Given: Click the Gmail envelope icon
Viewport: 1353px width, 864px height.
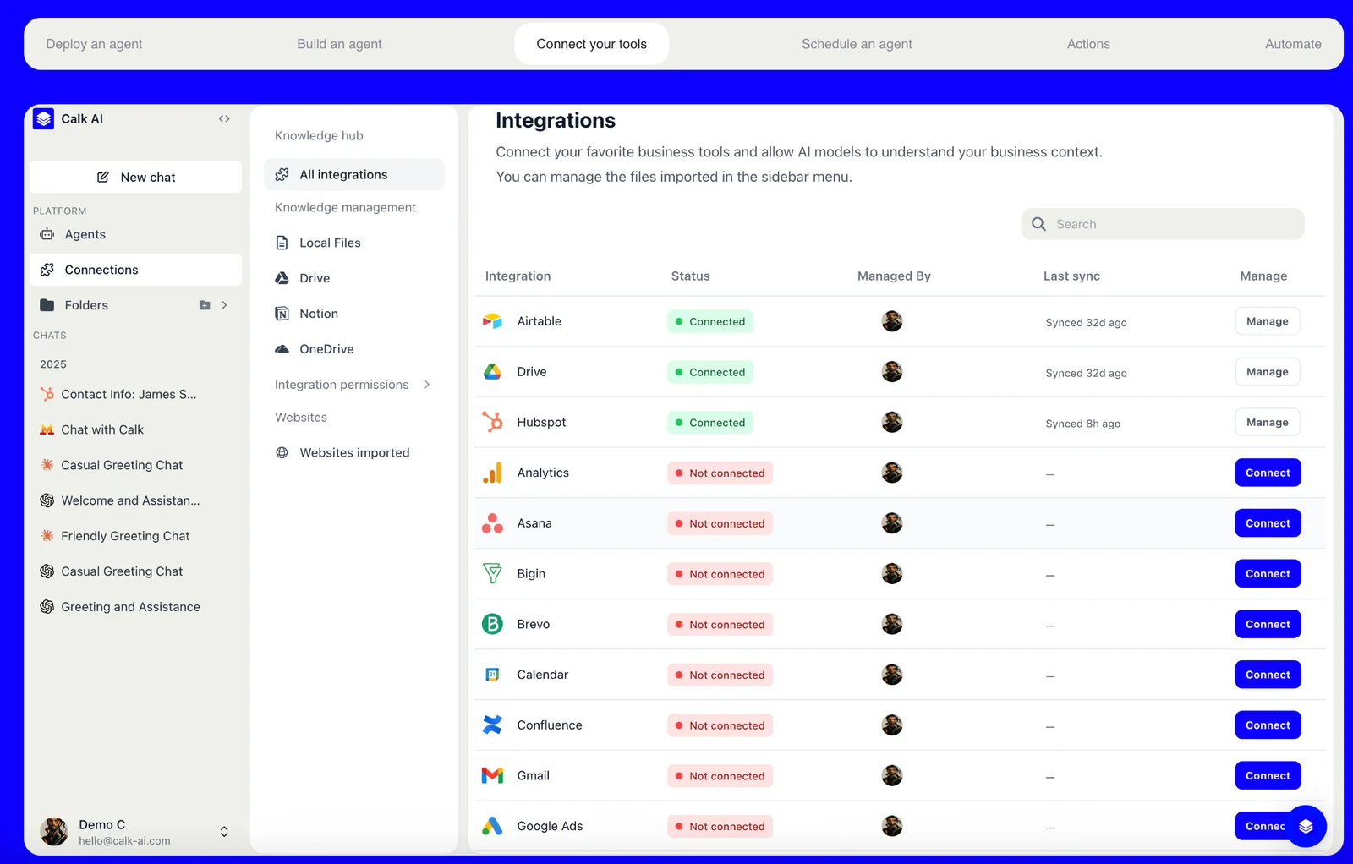Looking at the screenshot, I should pos(492,775).
